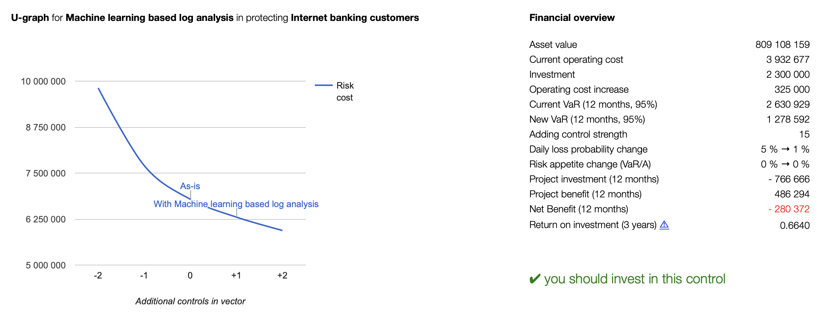This screenshot has width=836, height=320.
Task: Click the green checkmark icon
Action: click(x=535, y=279)
